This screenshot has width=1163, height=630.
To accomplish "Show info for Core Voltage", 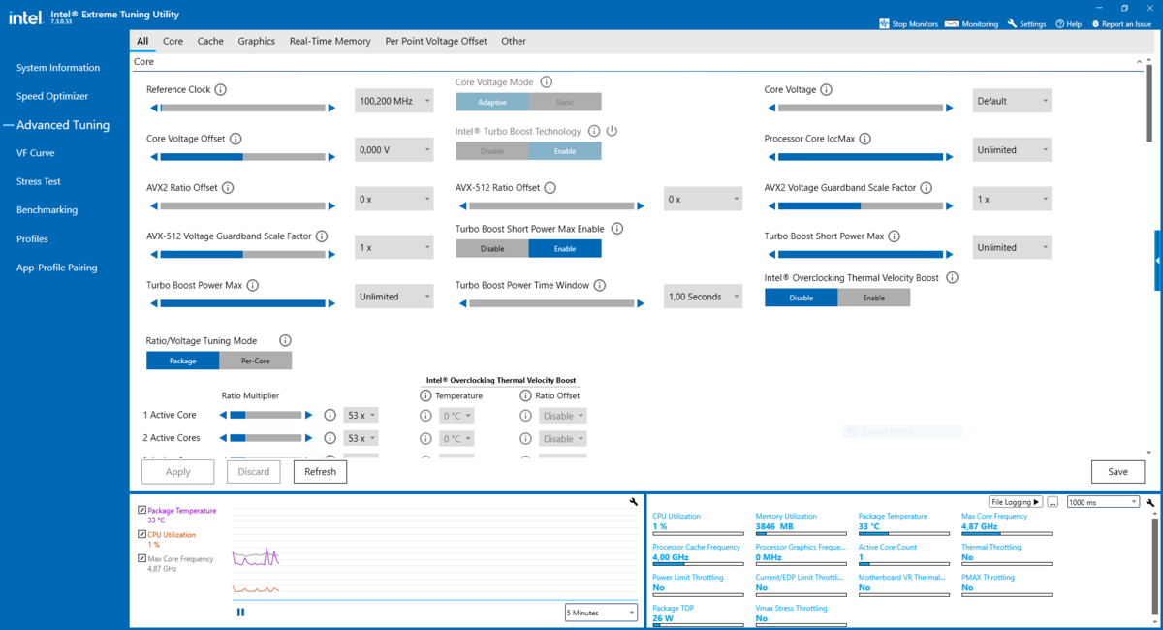I will tap(827, 90).
